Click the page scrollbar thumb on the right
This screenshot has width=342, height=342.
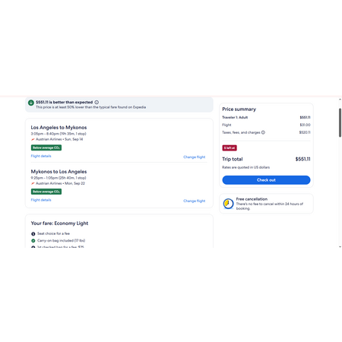340,122
